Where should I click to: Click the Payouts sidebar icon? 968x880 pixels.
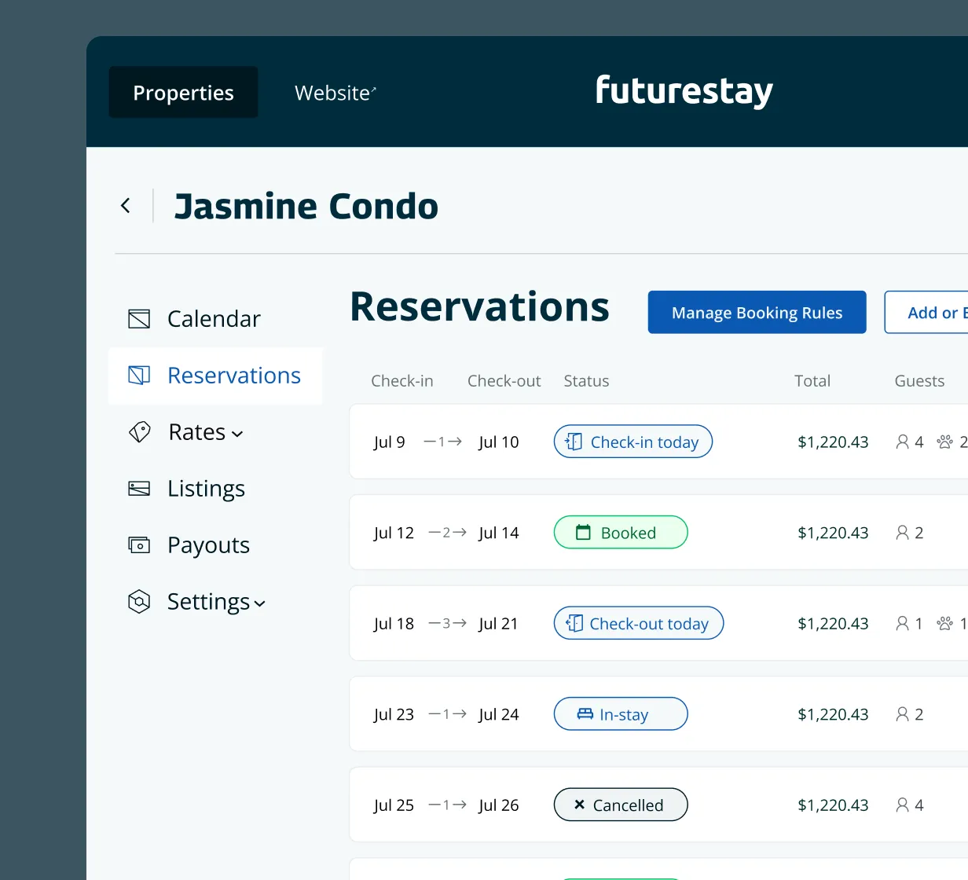[139, 544]
